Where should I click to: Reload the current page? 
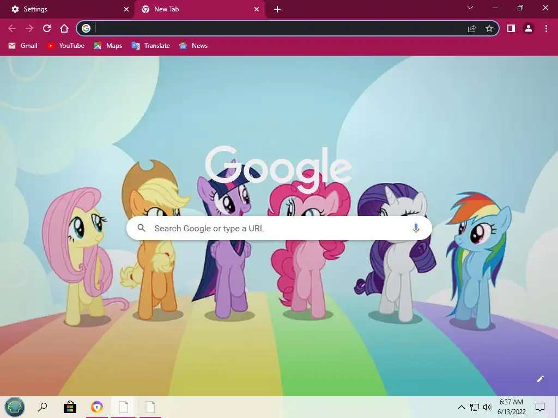(x=47, y=28)
